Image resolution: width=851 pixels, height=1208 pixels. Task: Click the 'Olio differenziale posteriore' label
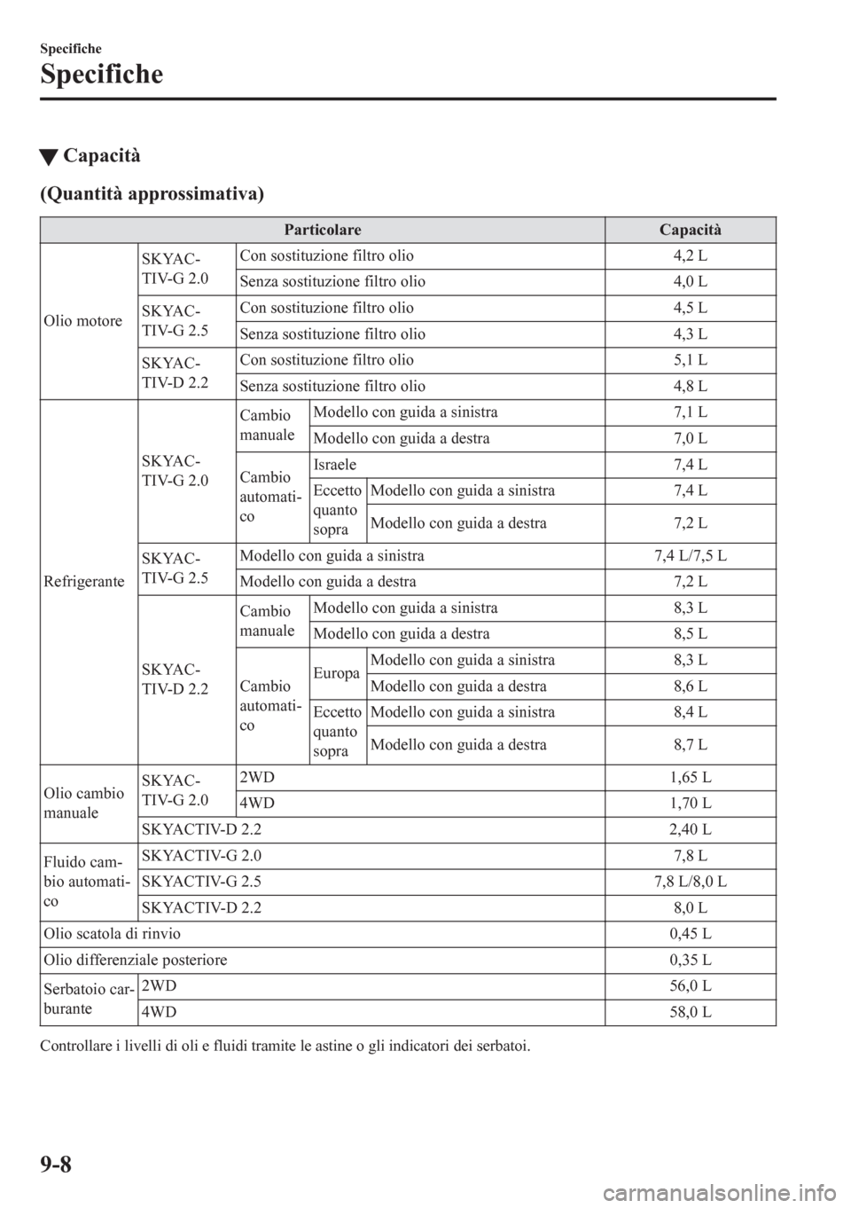pyautogui.click(x=135, y=961)
